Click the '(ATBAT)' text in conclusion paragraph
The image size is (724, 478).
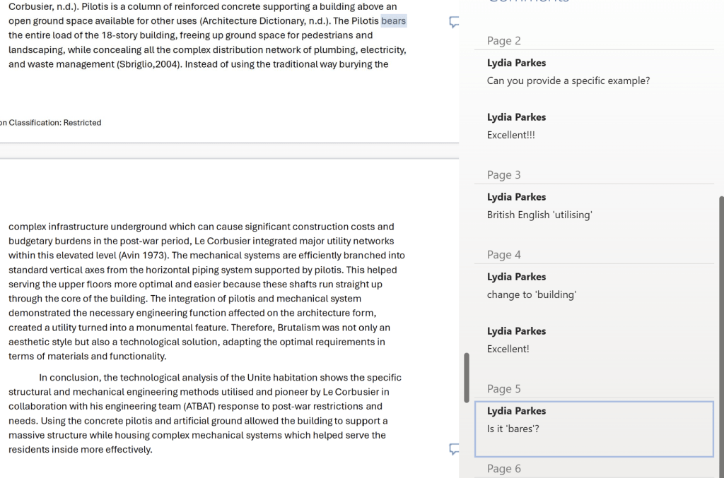tap(199, 406)
